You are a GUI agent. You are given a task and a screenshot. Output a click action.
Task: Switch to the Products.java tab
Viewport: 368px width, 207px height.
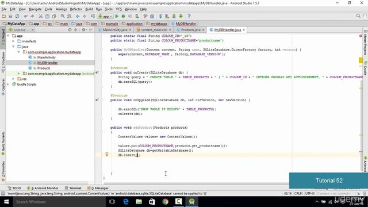(190, 30)
